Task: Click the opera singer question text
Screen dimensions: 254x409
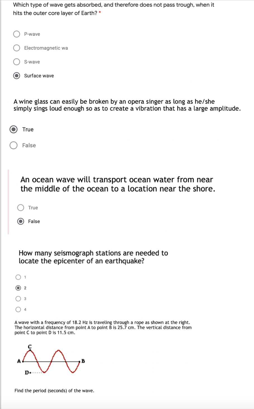Action: click(127, 105)
